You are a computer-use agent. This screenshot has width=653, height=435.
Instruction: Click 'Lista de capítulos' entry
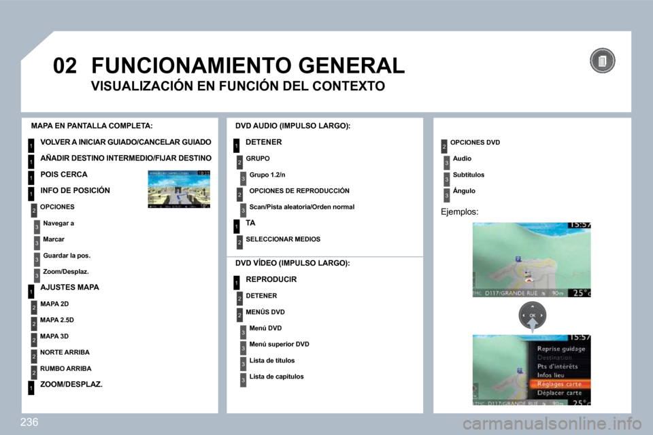[x=277, y=377]
